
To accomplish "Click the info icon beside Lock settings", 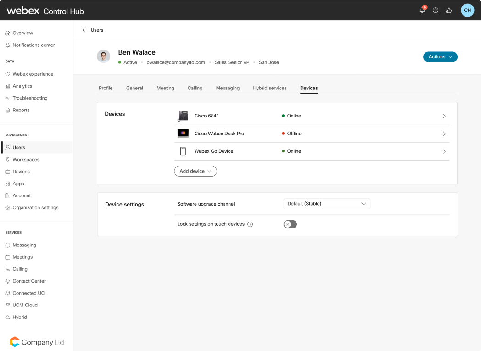I will click(250, 224).
